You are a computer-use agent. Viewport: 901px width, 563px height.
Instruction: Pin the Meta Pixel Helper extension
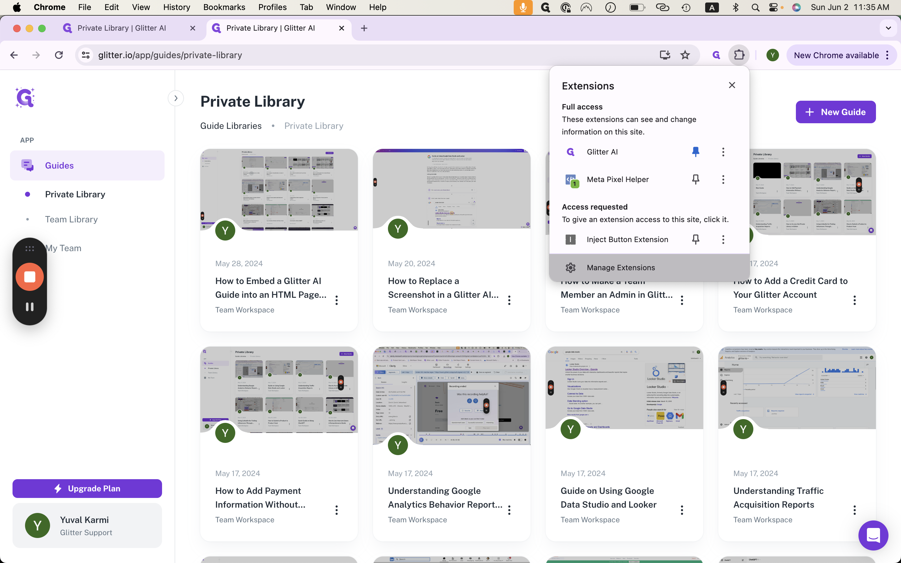click(x=695, y=180)
